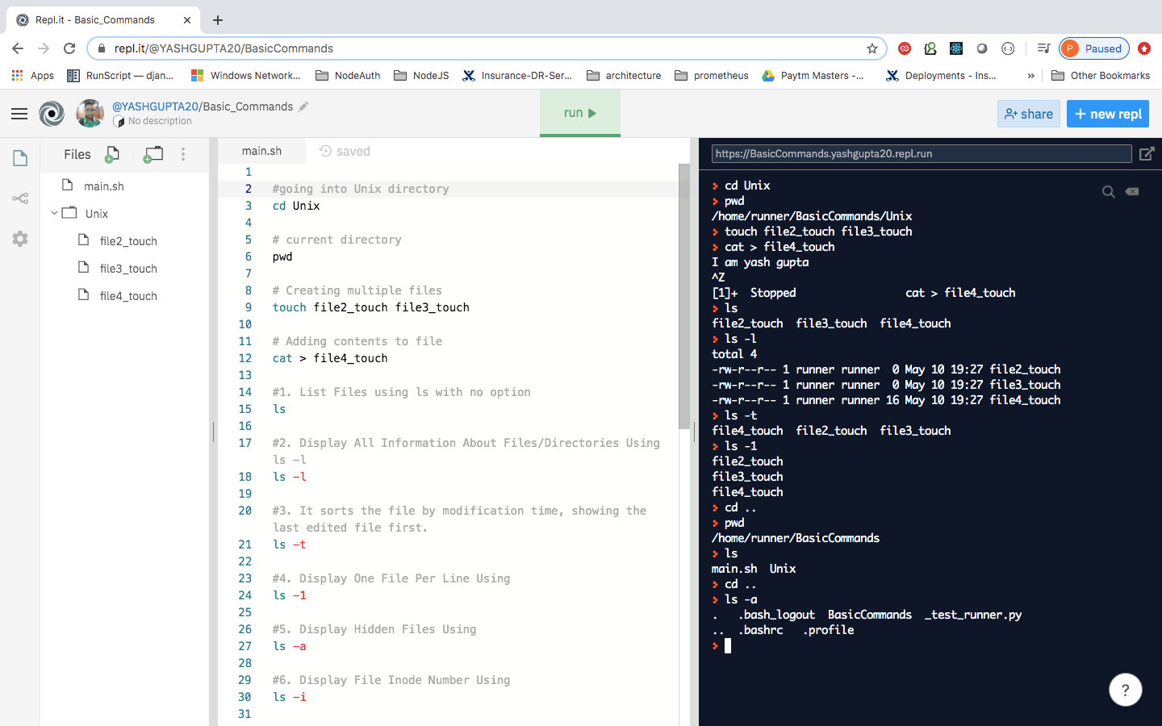
Task: Add a new folder
Action: point(153,154)
